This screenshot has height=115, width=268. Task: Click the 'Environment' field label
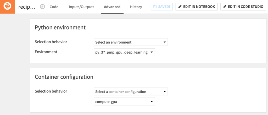46,52
